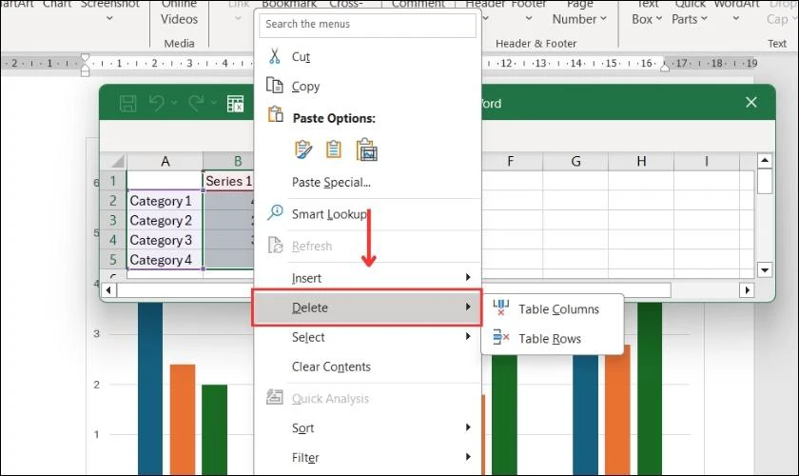
Task: Click the Edit Data in Excel icon
Action: [236, 104]
